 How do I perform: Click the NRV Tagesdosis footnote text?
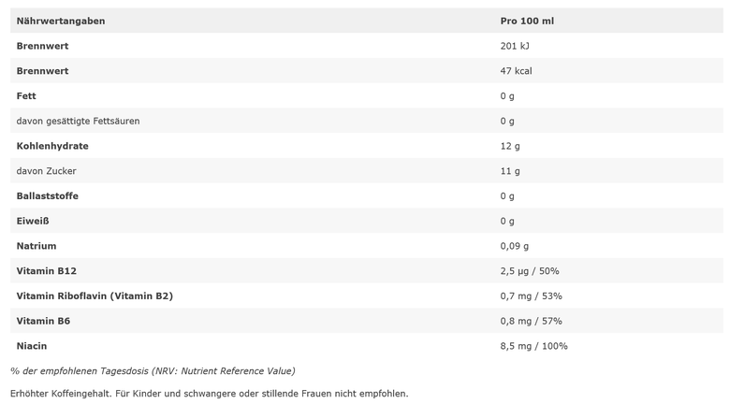(x=153, y=371)
